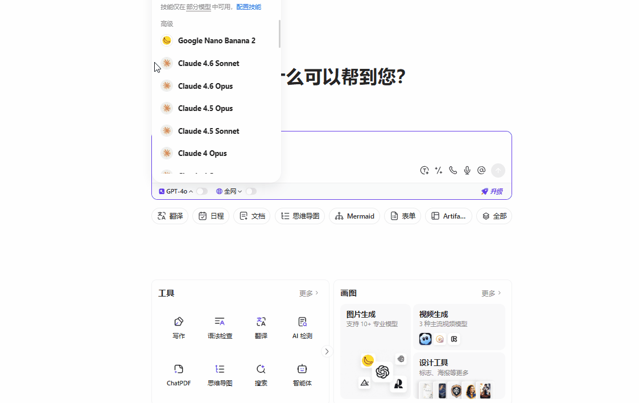Open the AI 检测 tool
Image resolution: width=639 pixels, height=403 pixels.
302,328
